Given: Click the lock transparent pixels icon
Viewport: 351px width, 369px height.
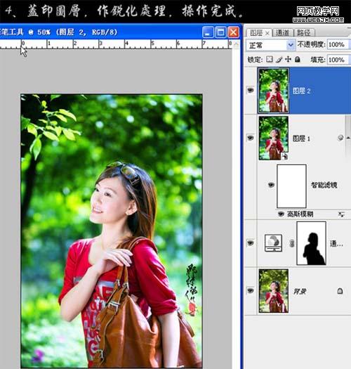Looking at the screenshot, I should 270,59.
